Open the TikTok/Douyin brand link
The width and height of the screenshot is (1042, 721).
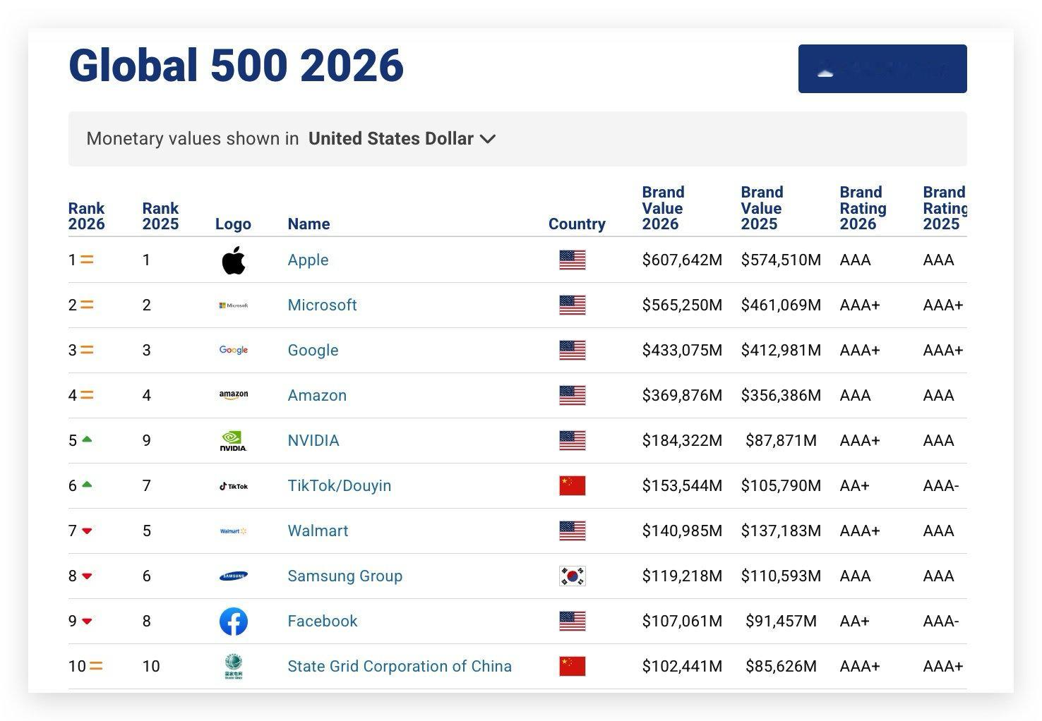[x=339, y=486]
